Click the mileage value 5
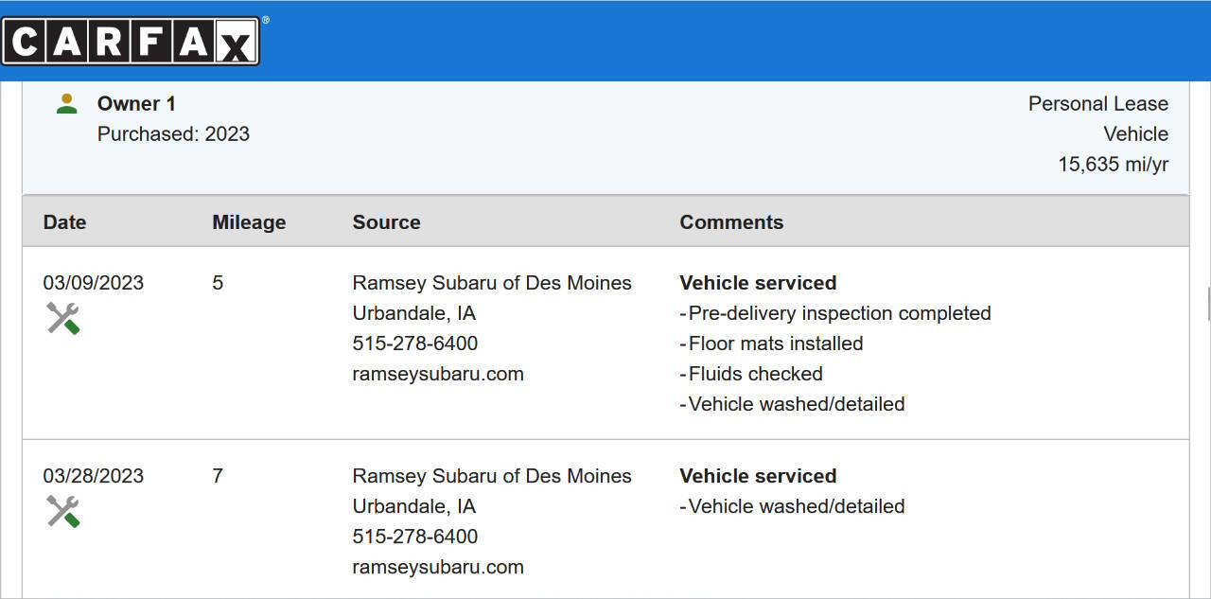The width and height of the screenshot is (1211, 599). pyautogui.click(x=218, y=283)
